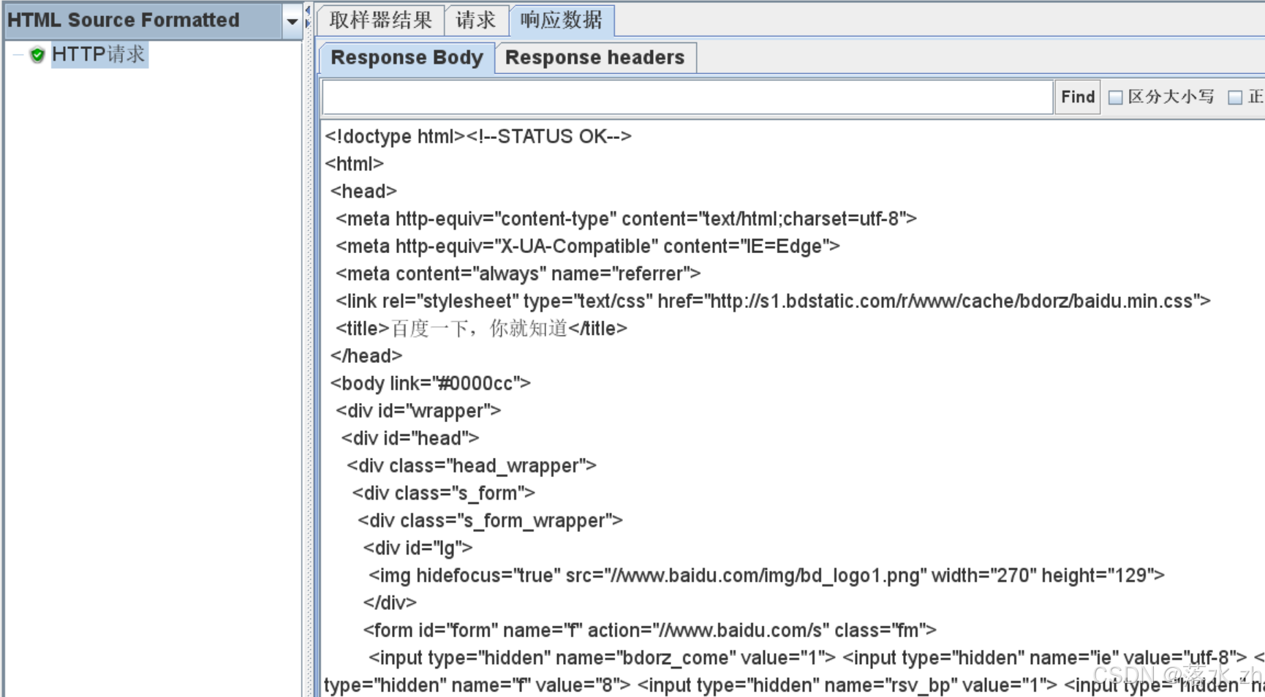The image size is (1265, 697).
Task: Click the body link=#0000cc line
Action: coord(430,383)
